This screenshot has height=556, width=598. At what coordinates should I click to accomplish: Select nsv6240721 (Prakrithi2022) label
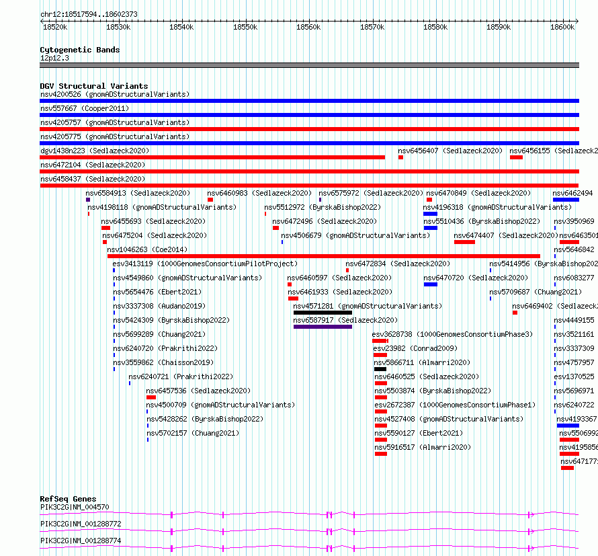181,376
